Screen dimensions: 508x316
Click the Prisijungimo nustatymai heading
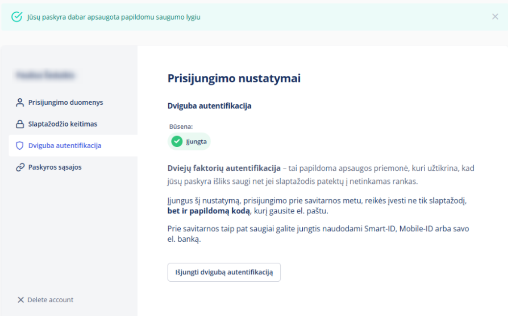pos(234,78)
